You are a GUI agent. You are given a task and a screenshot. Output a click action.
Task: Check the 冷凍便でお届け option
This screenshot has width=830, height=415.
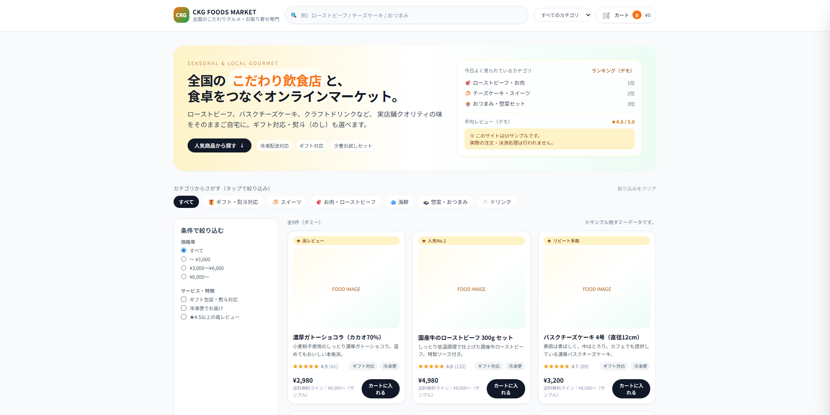click(x=183, y=308)
